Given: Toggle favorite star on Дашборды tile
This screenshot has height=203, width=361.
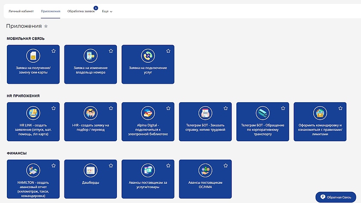Looking at the screenshot, I should click(x=111, y=165).
